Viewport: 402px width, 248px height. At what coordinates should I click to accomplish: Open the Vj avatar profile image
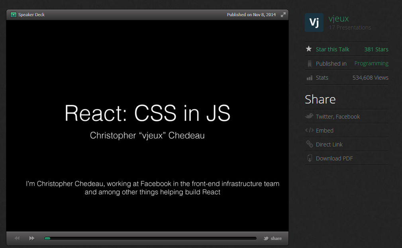[x=314, y=23]
